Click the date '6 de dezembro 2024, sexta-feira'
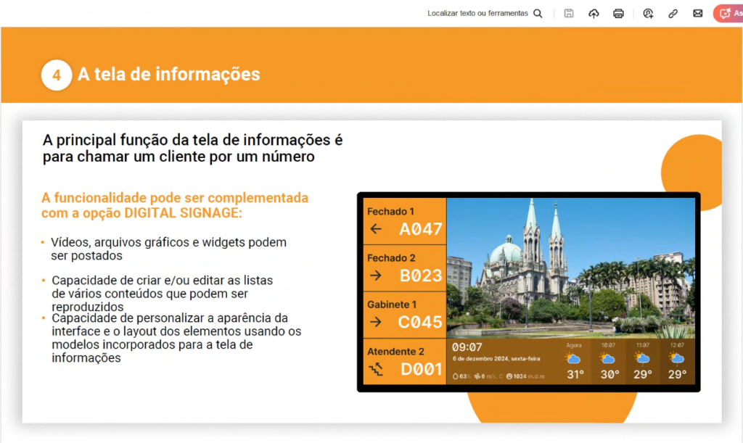743x443 pixels. 496,359
